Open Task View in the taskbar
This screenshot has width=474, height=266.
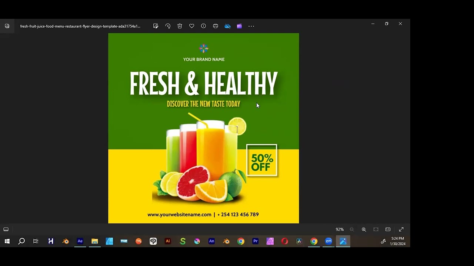click(x=36, y=241)
